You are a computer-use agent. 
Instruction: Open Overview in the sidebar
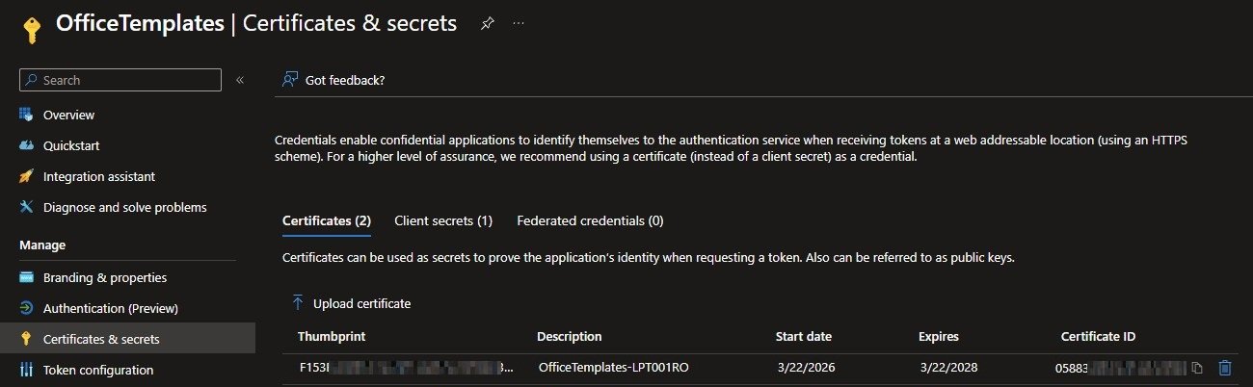pos(68,115)
